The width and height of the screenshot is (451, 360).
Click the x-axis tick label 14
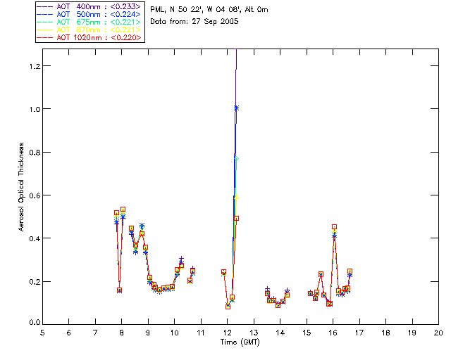(x=280, y=333)
